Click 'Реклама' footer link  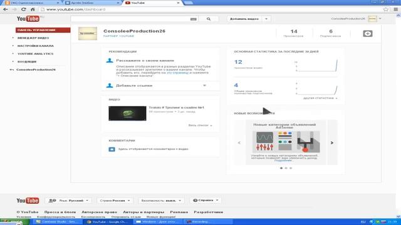point(179,212)
